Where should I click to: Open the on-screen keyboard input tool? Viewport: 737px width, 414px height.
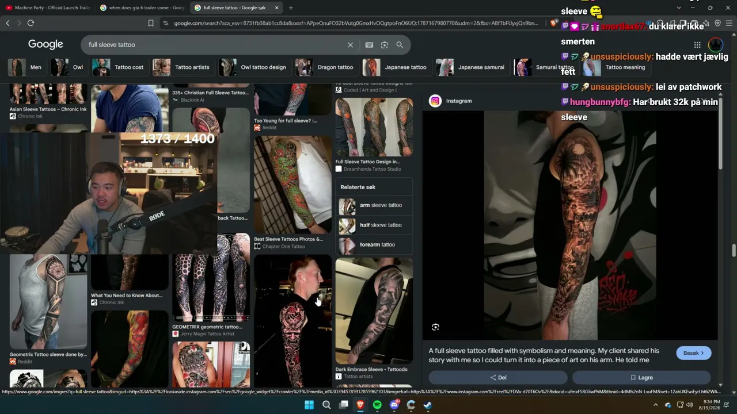tap(369, 45)
